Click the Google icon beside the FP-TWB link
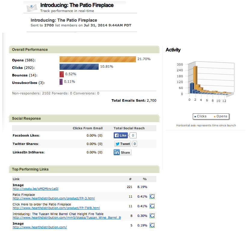The width and height of the screenshot is (246, 231). (152, 206)
